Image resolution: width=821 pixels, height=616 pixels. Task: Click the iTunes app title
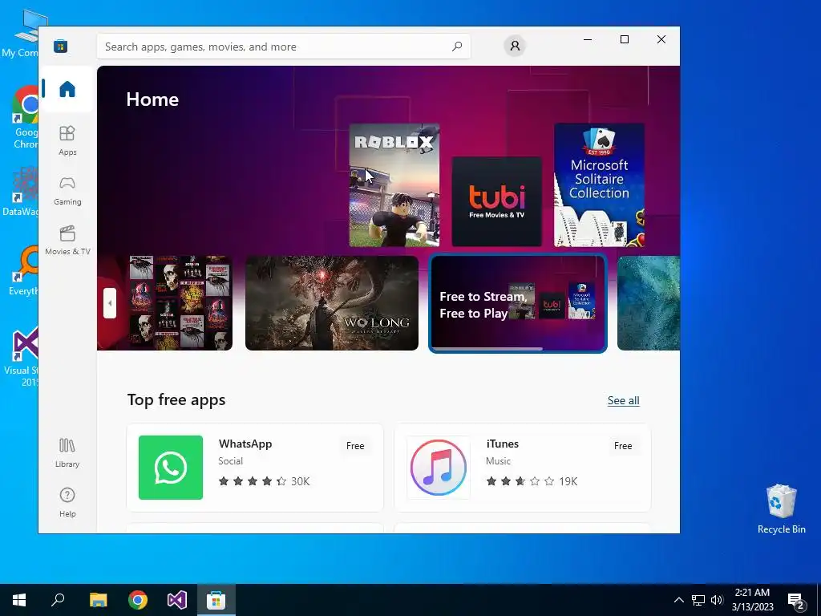coord(502,444)
